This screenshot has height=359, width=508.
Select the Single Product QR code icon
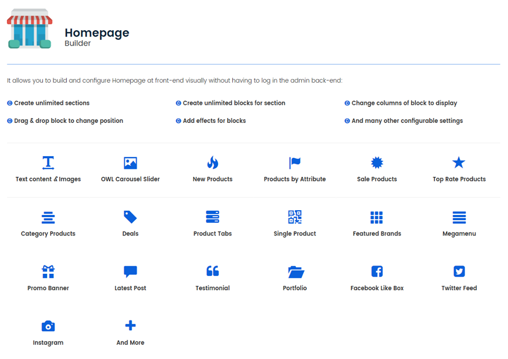[295, 217]
